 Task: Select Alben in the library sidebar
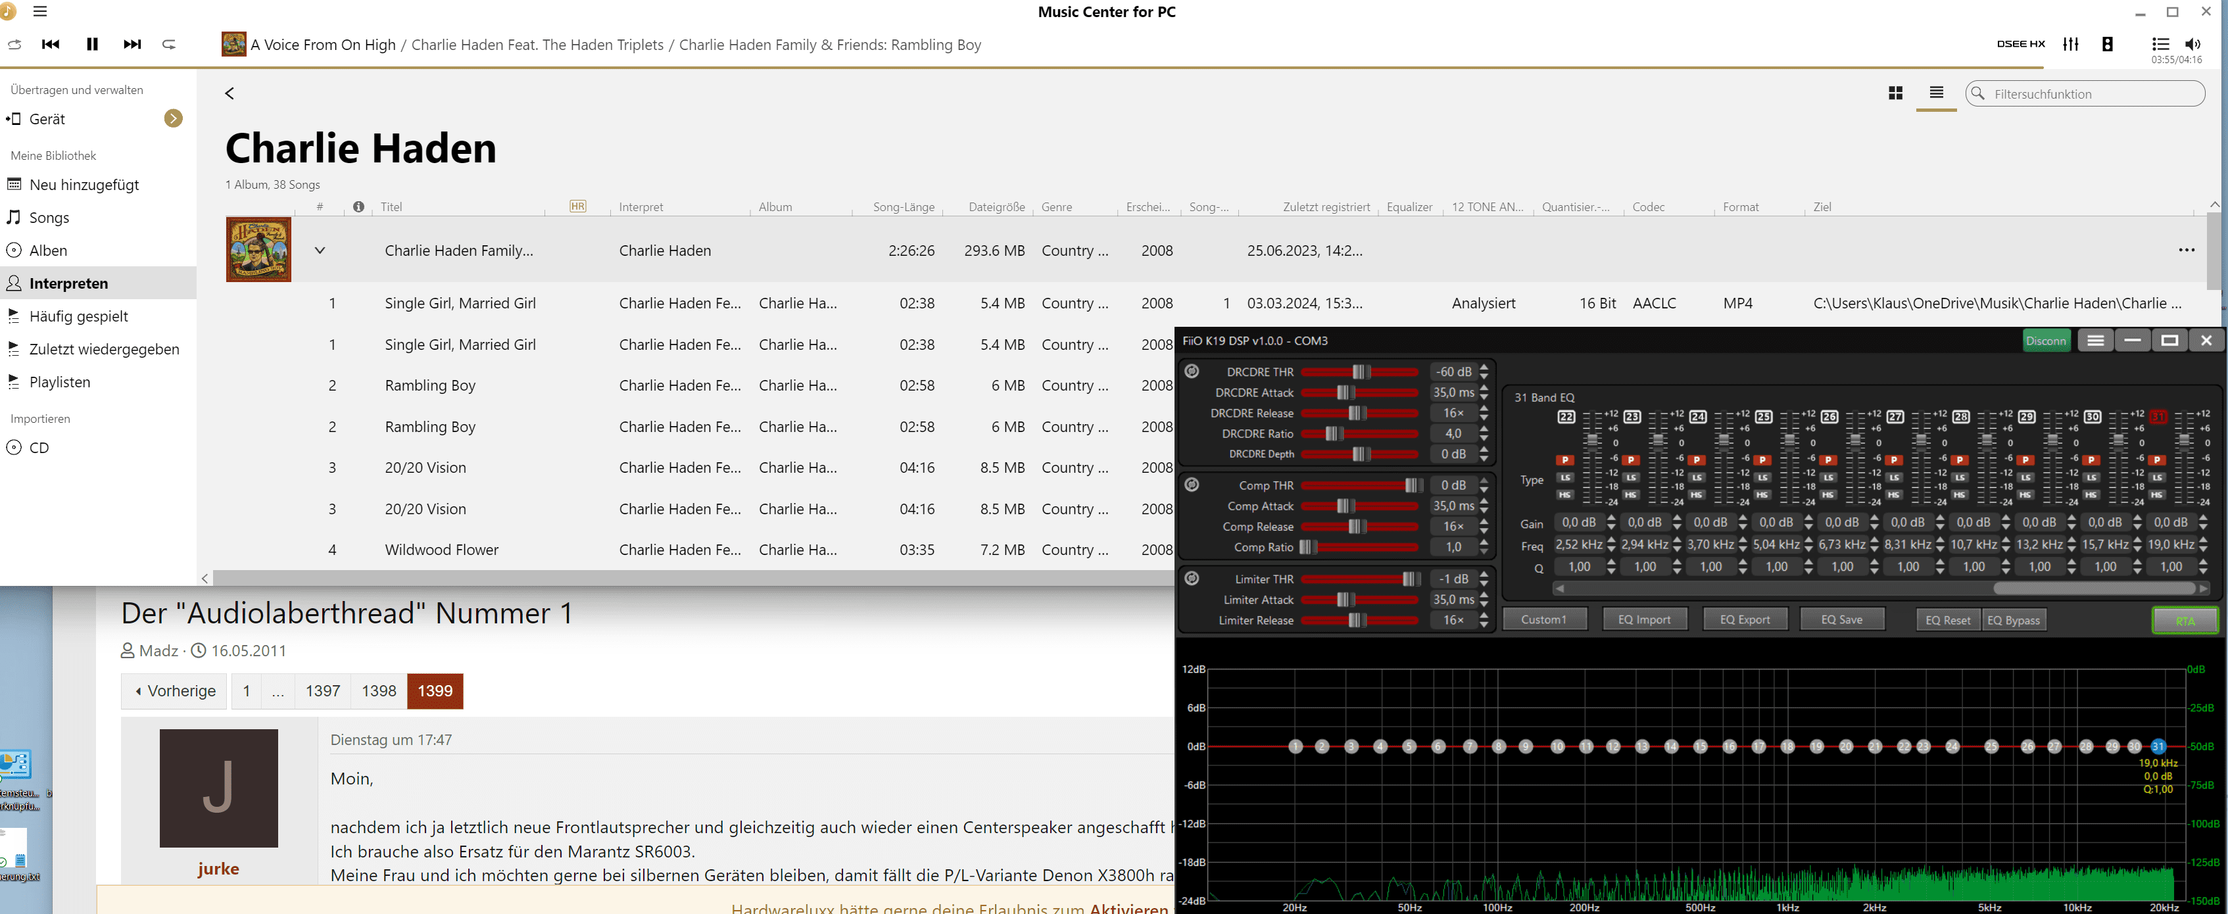tap(47, 250)
